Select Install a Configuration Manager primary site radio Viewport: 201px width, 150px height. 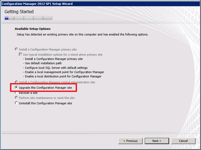[x=16, y=49]
